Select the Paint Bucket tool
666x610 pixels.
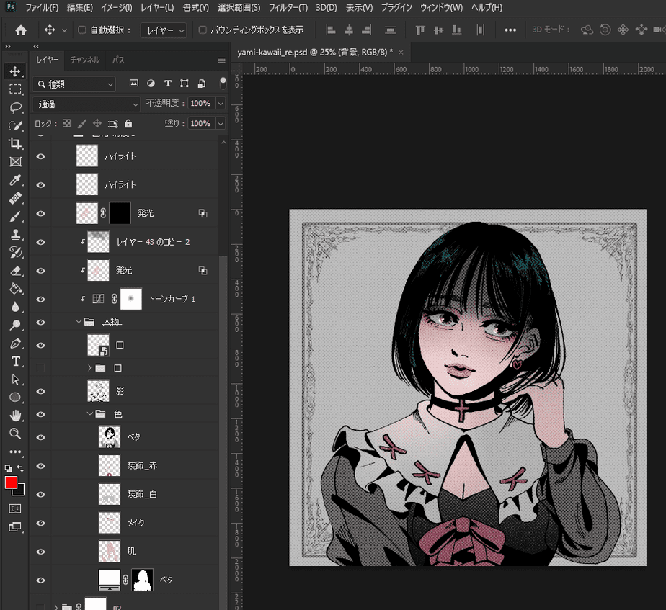point(15,289)
